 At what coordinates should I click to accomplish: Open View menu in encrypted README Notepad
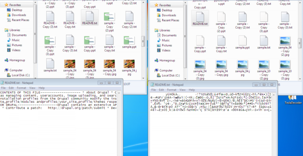[x=182, y=90]
